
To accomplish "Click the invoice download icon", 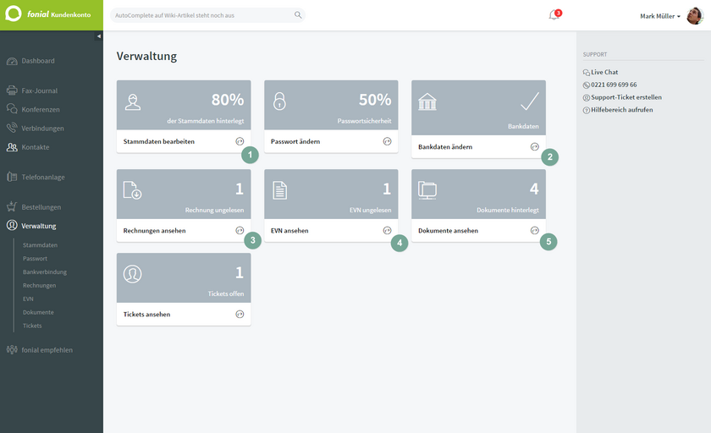I will point(132,190).
